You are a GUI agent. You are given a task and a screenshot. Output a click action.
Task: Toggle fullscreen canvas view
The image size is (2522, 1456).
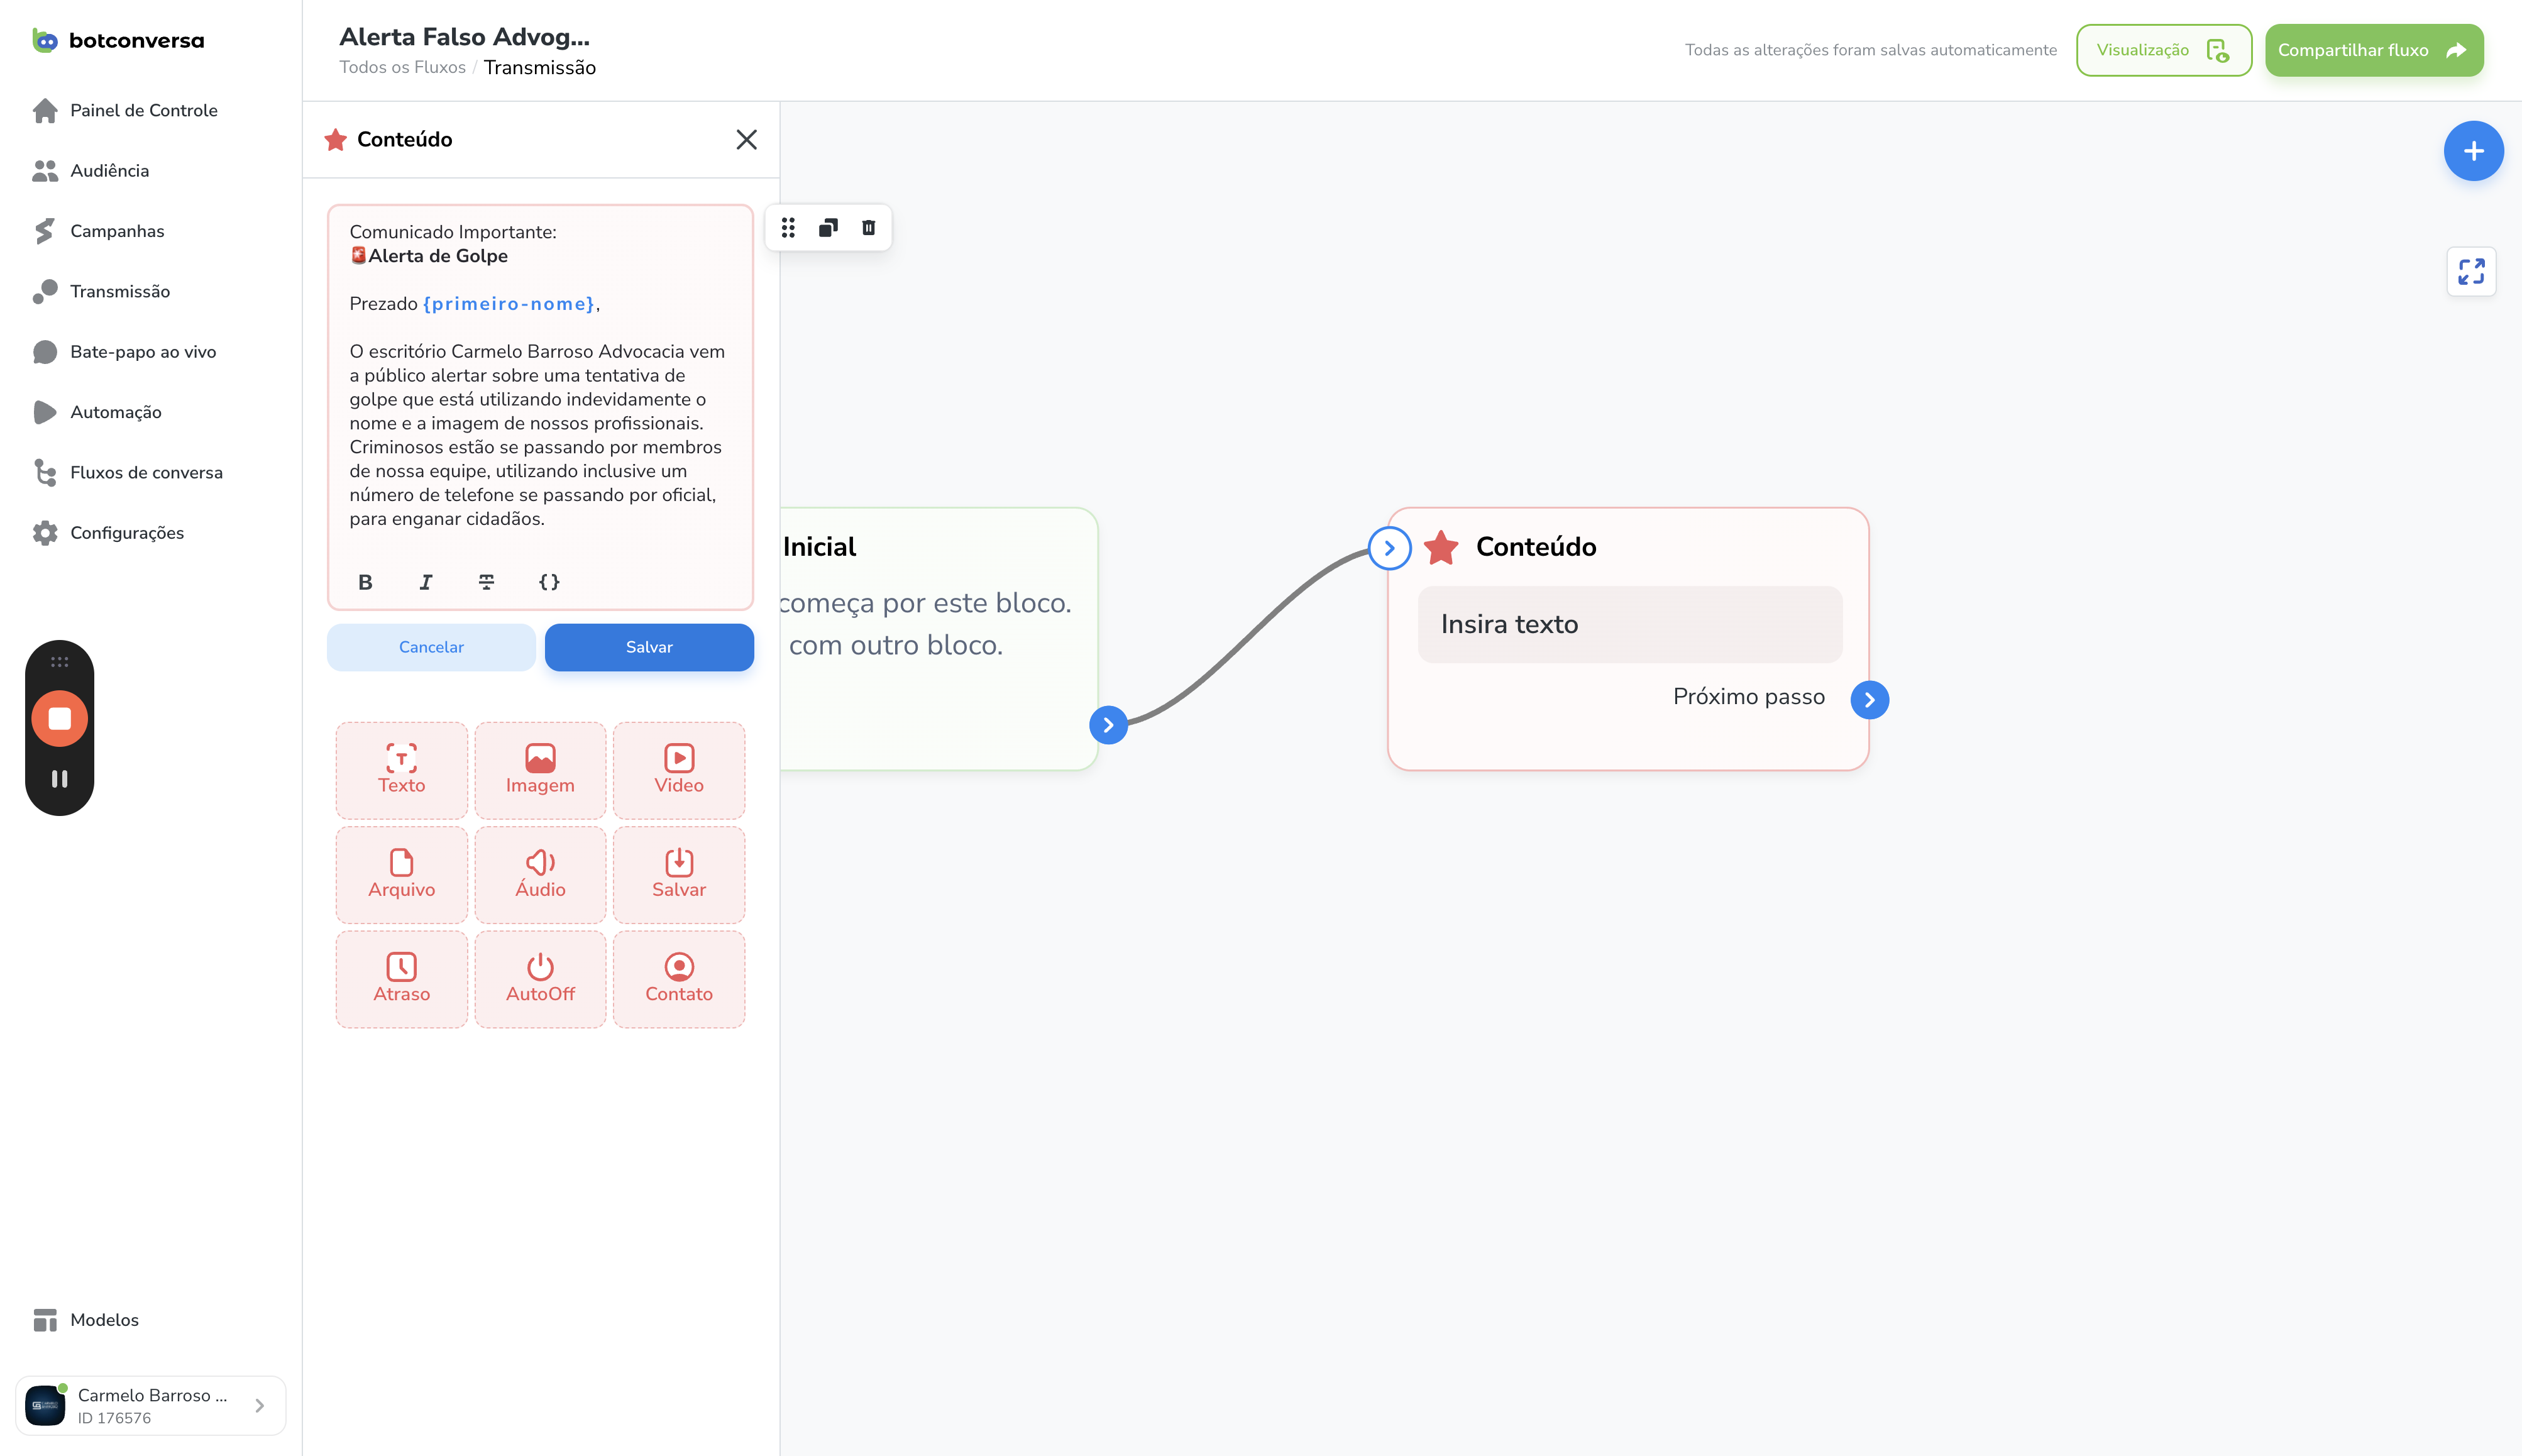click(2471, 272)
